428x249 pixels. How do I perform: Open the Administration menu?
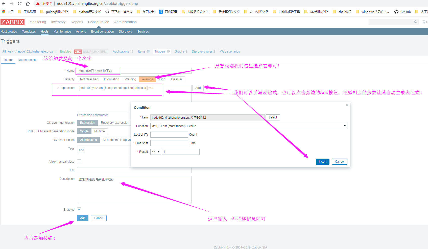pyautogui.click(x=125, y=22)
